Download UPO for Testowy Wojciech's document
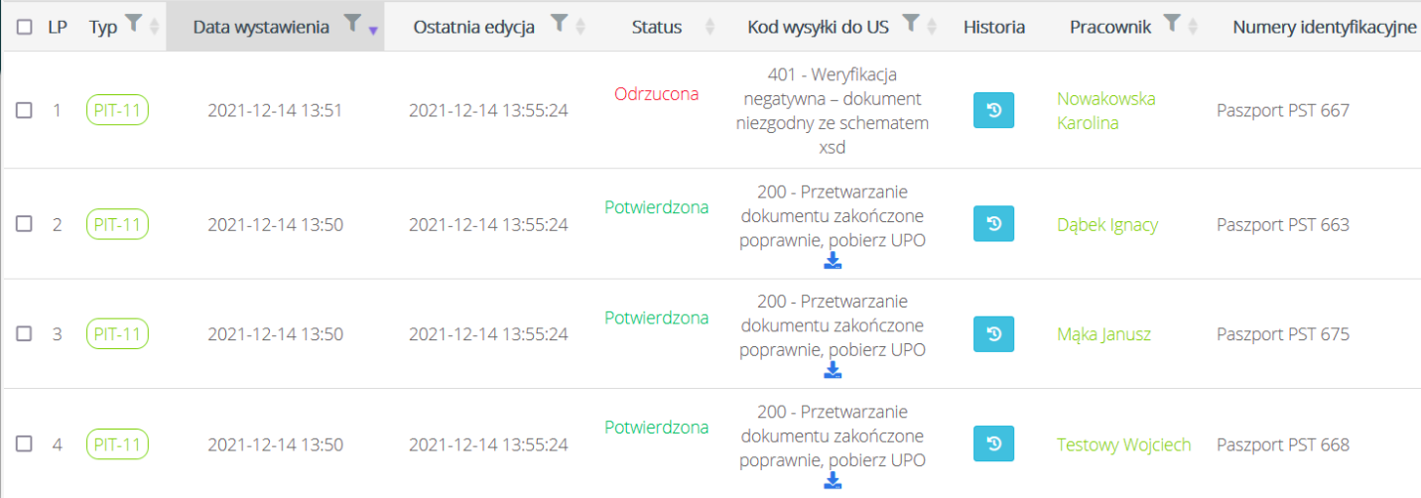This screenshot has width=1421, height=498. click(833, 481)
